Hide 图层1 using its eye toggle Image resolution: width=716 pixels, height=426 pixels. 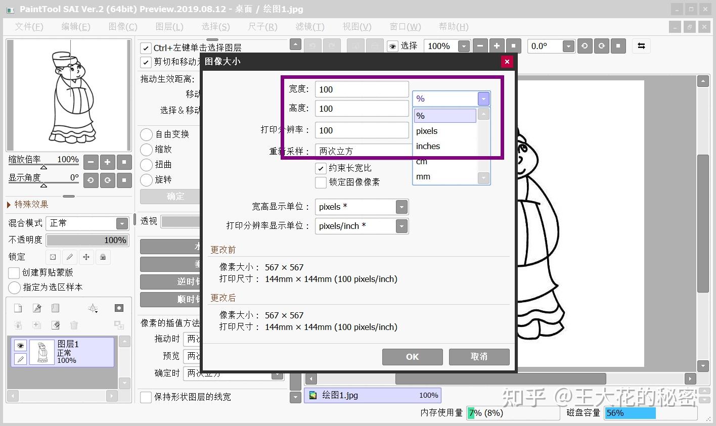click(20, 346)
